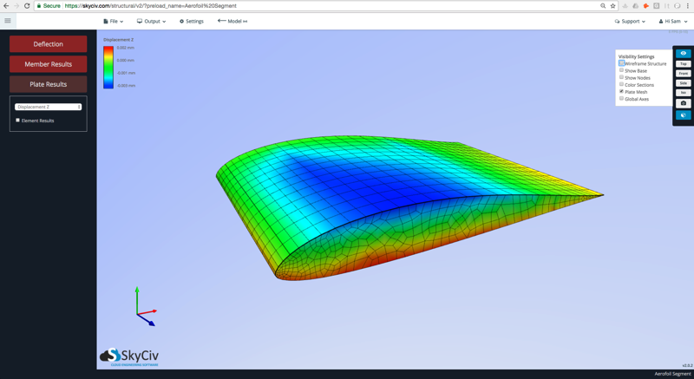Click the 3D cube render icon
This screenshot has width=694, height=379.
[683, 114]
